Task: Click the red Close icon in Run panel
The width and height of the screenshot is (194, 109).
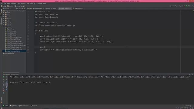Action: [4, 91]
